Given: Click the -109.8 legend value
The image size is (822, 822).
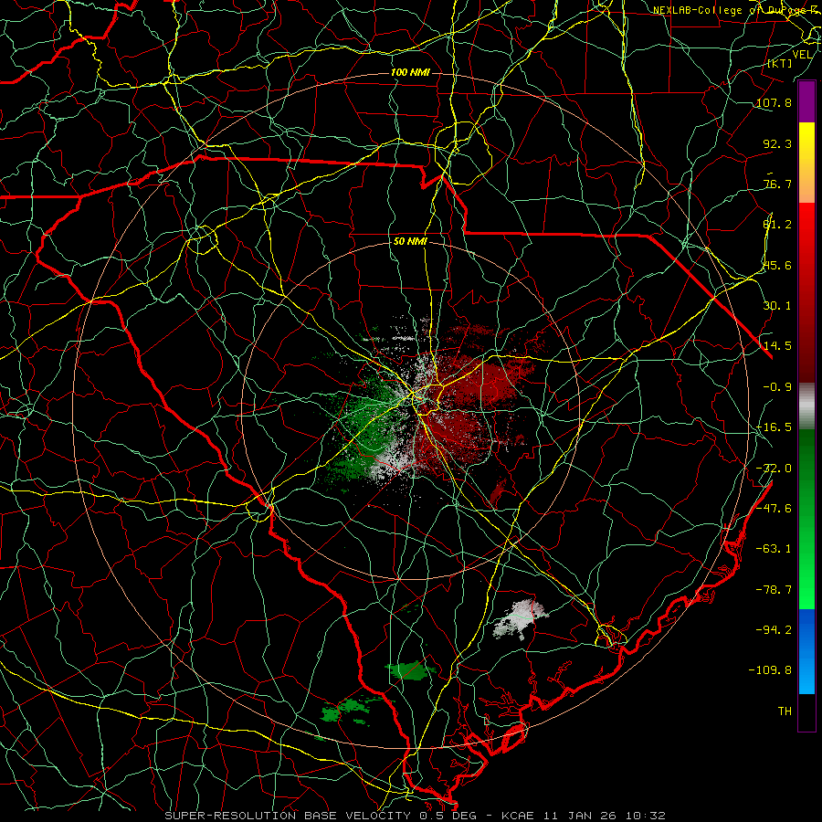Looking at the screenshot, I should 770,670.
